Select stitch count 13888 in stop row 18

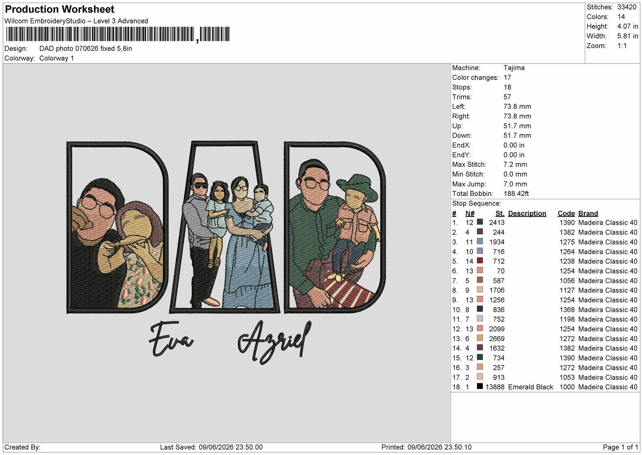click(495, 387)
